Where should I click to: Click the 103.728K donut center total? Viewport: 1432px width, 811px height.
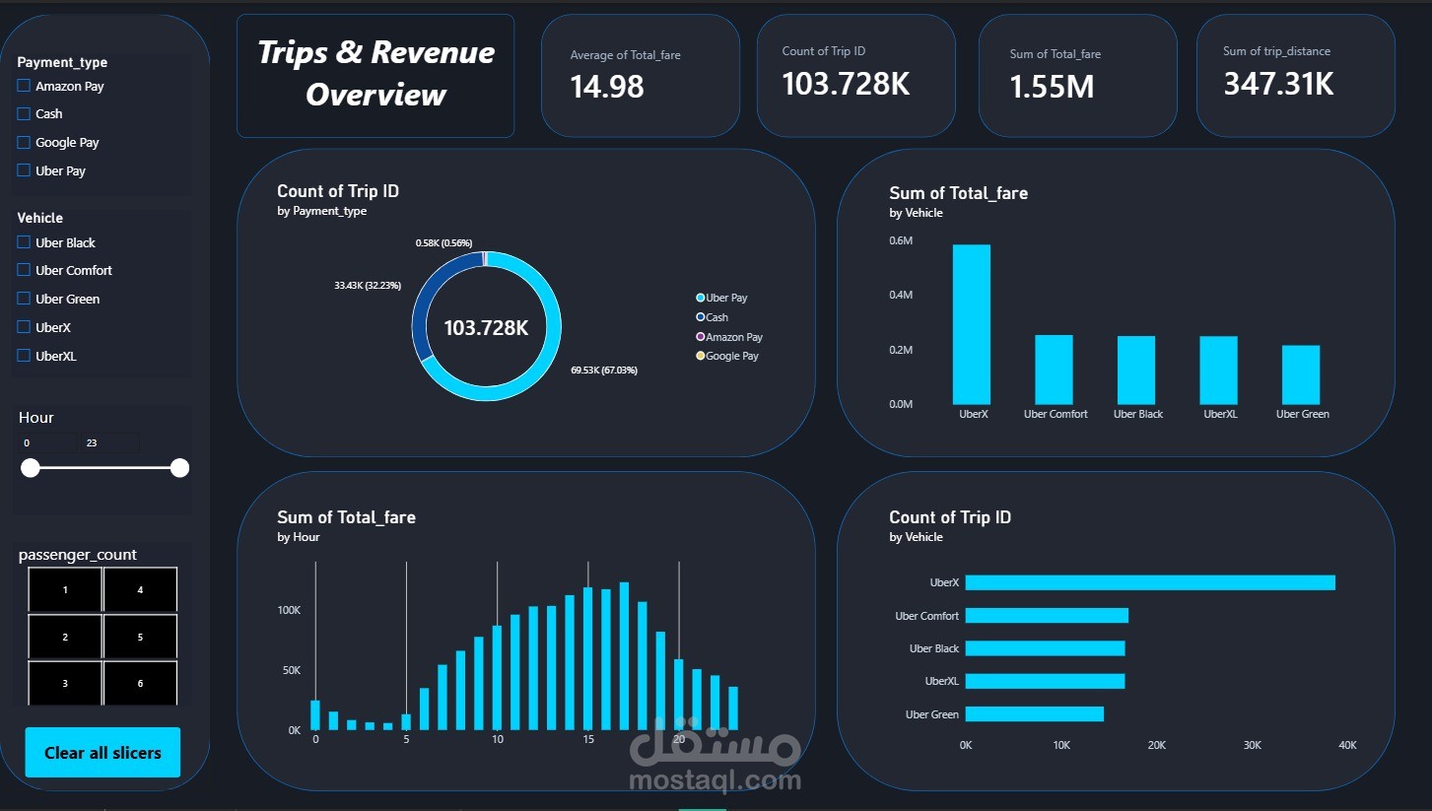point(486,328)
